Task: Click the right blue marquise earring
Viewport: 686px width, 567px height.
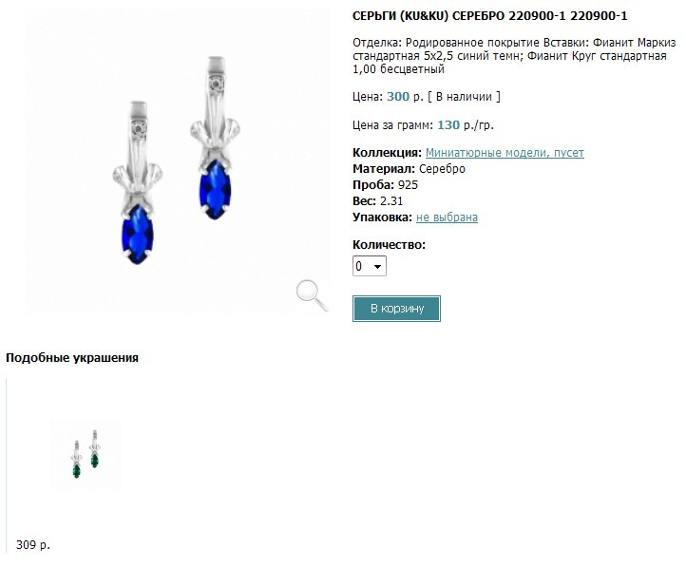Action: (215, 138)
